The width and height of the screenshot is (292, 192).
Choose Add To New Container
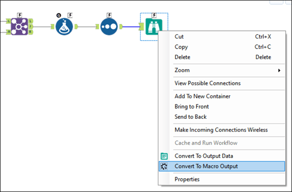pos(222,96)
